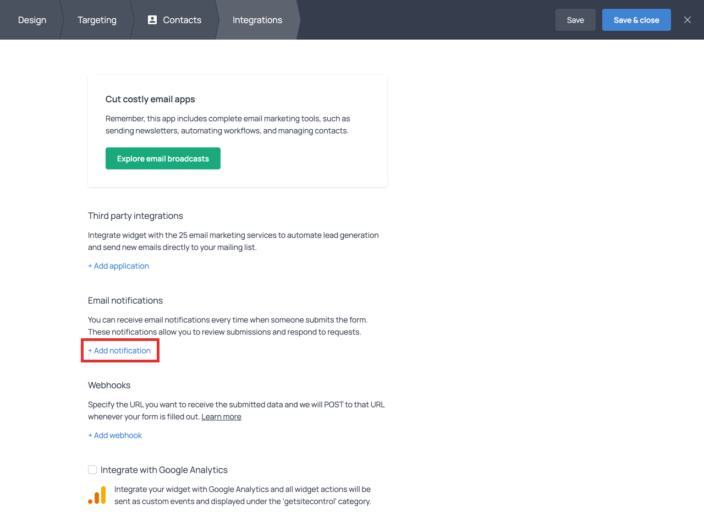Click the Cut costly email apps heading
Image resolution: width=704 pixels, height=528 pixels.
point(150,99)
